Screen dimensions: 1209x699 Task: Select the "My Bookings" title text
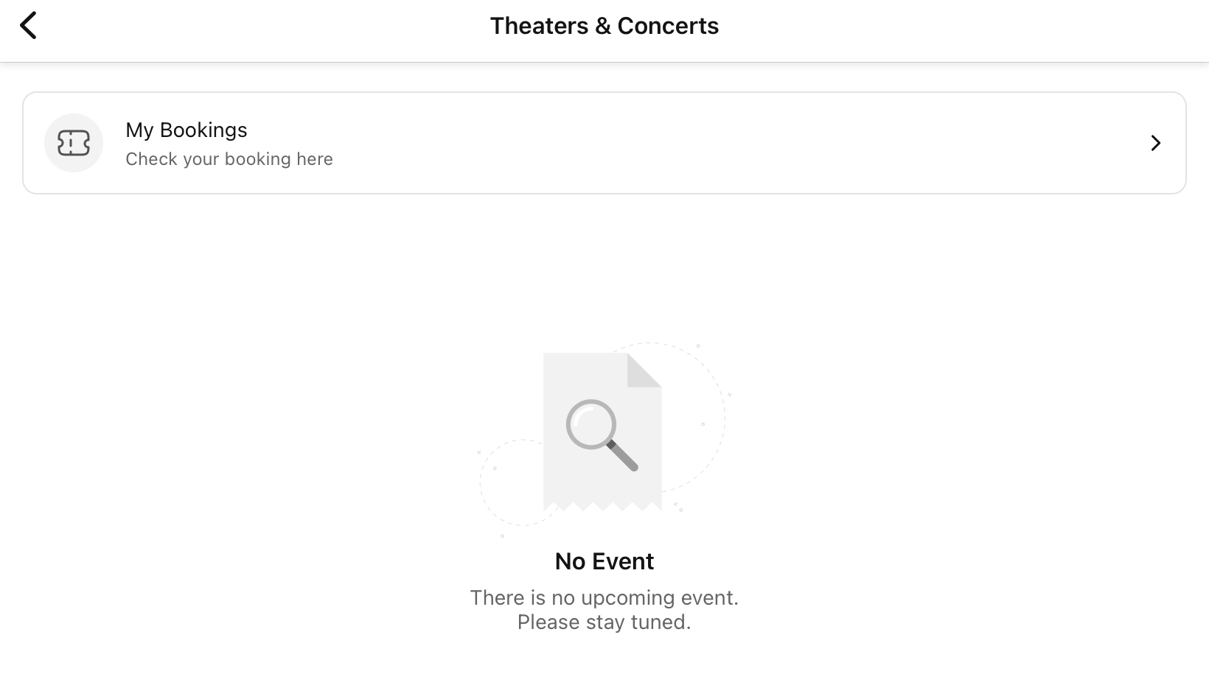[187, 130]
